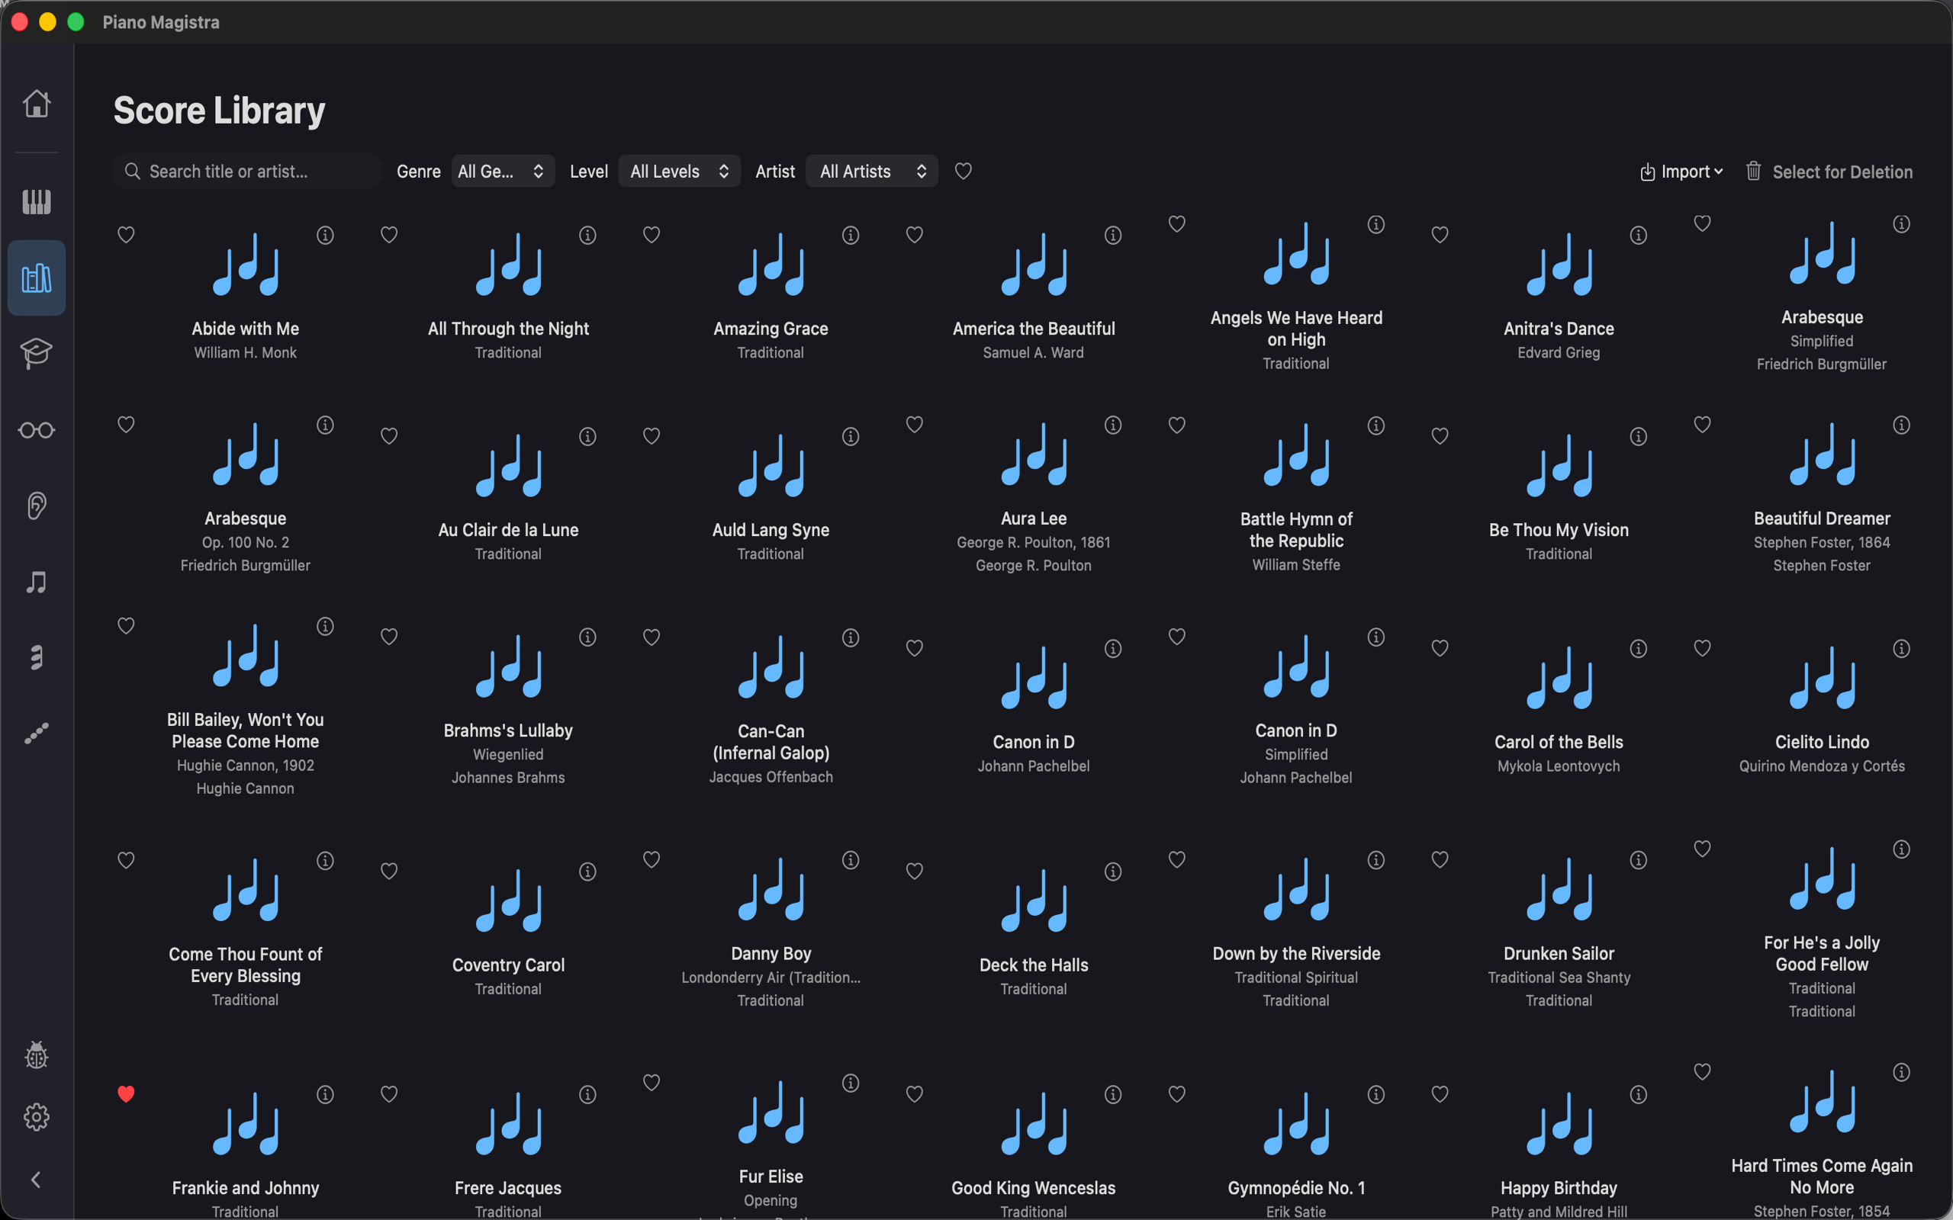Open Battle Hymn of the Republic title
This screenshot has height=1220, width=1953.
click(x=1296, y=530)
